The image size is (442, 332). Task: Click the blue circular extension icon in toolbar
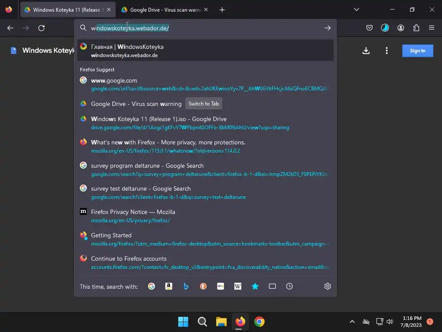click(x=385, y=28)
